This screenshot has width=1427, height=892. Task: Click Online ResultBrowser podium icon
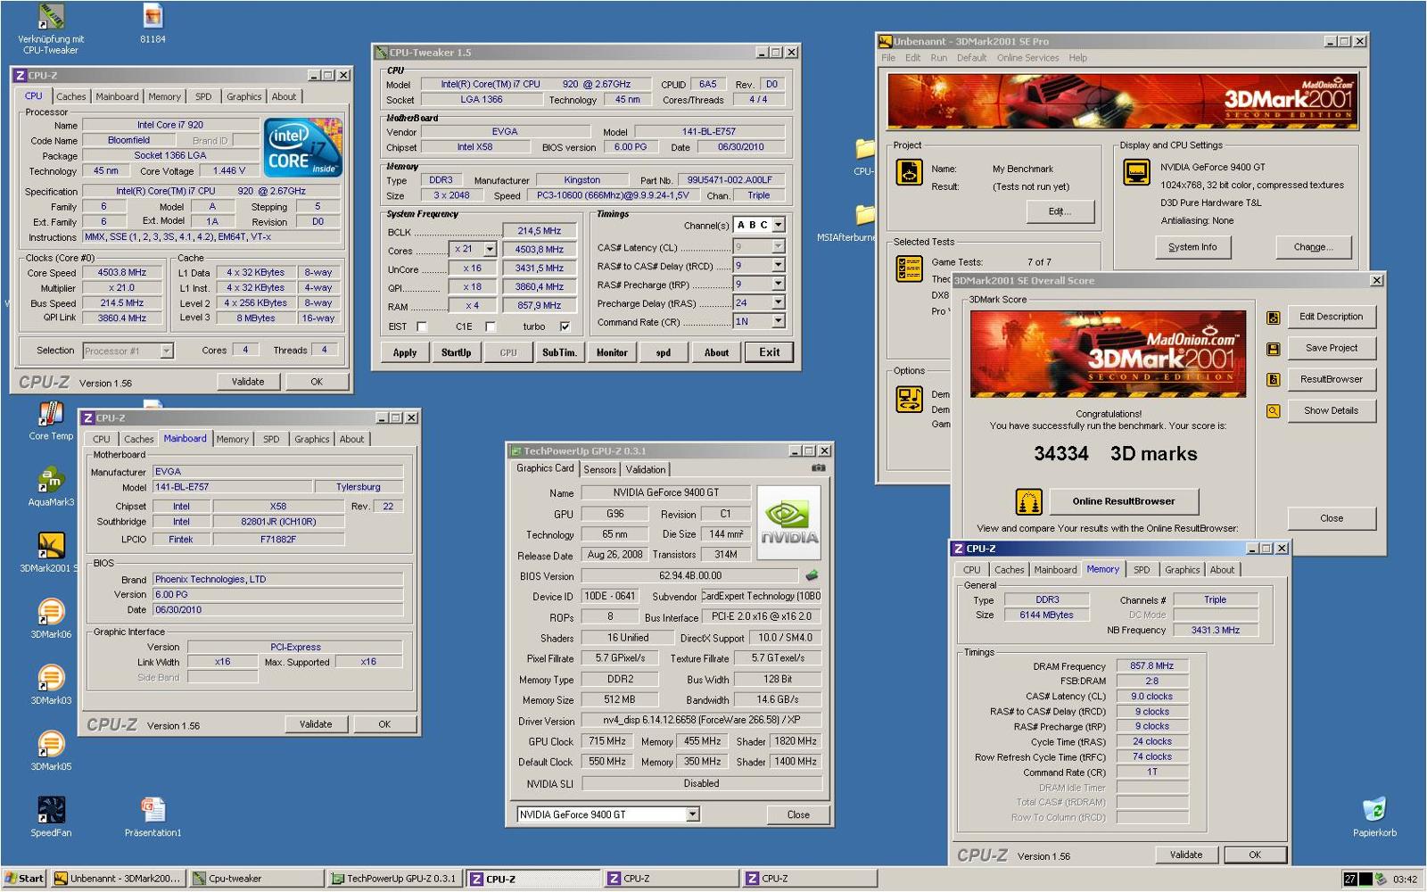coord(1028,502)
